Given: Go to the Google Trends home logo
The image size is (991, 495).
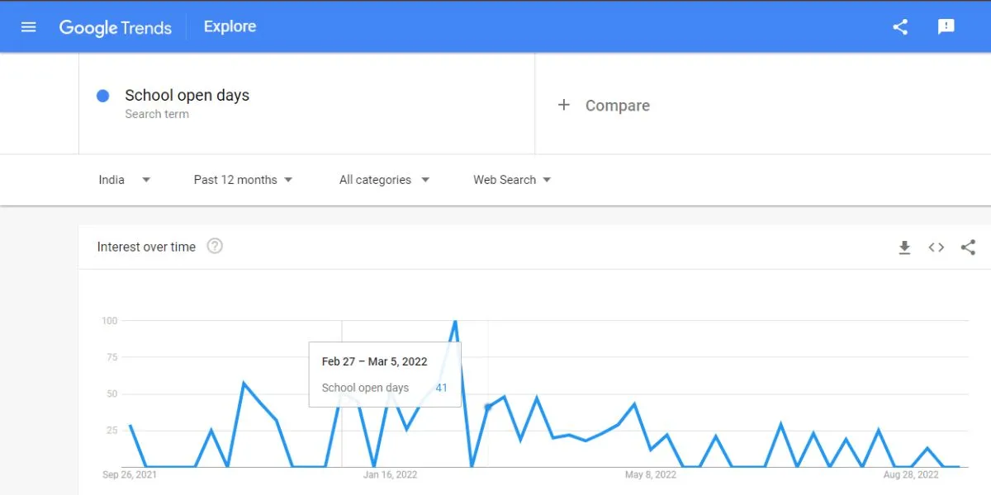Looking at the screenshot, I should coord(116,27).
